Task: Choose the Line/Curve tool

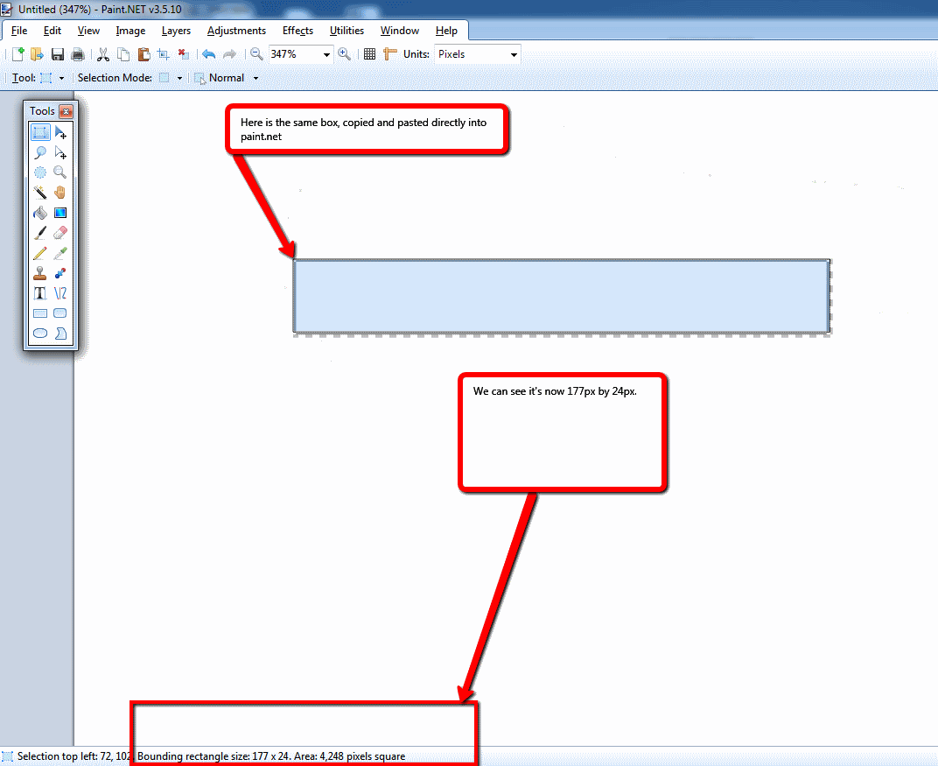Action: (59, 292)
